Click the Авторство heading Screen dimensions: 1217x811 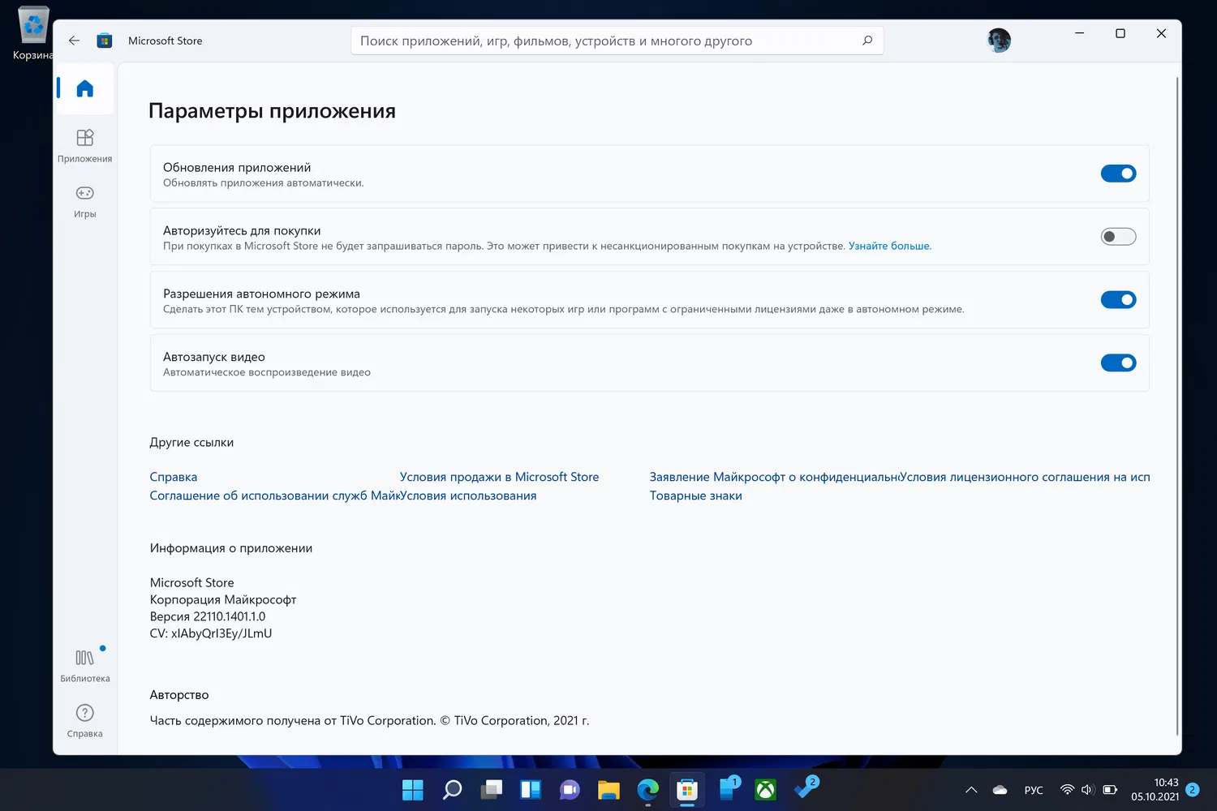(179, 695)
